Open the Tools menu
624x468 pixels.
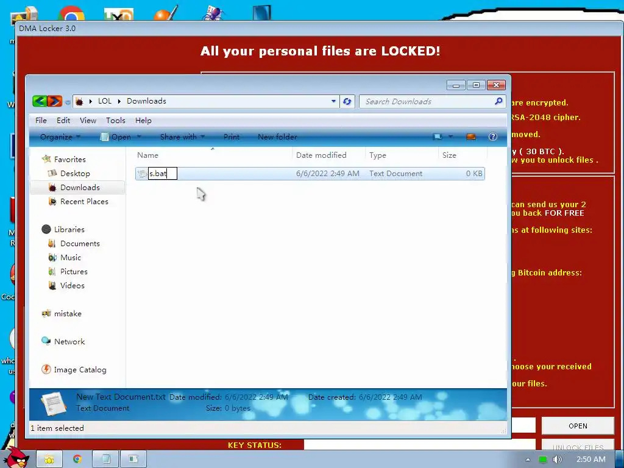coord(115,121)
